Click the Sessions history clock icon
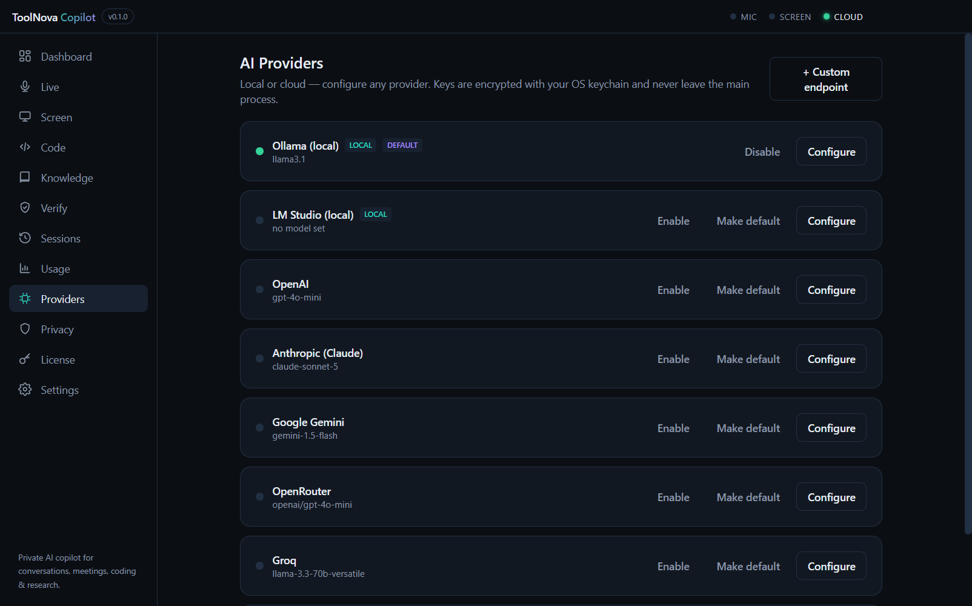The image size is (972, 606). tap(25, 238)
